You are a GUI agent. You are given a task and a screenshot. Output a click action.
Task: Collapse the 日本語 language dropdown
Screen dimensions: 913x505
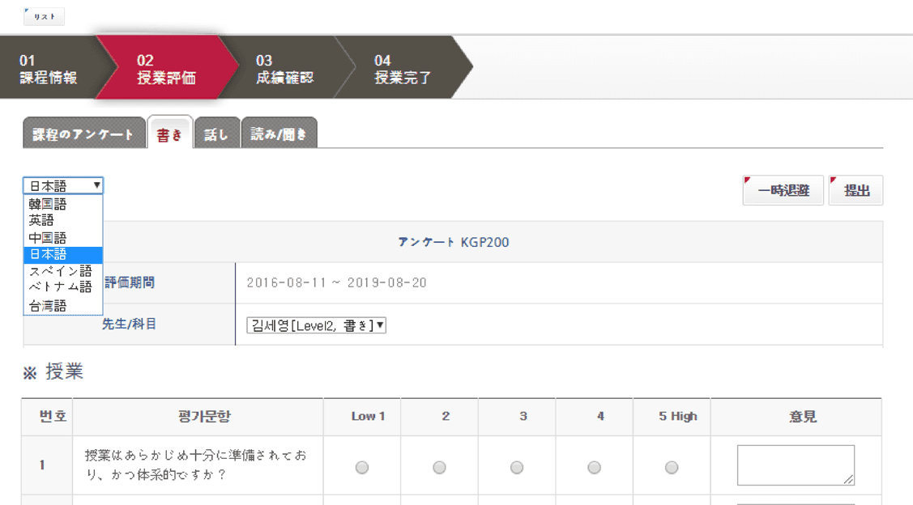(63, 185)
